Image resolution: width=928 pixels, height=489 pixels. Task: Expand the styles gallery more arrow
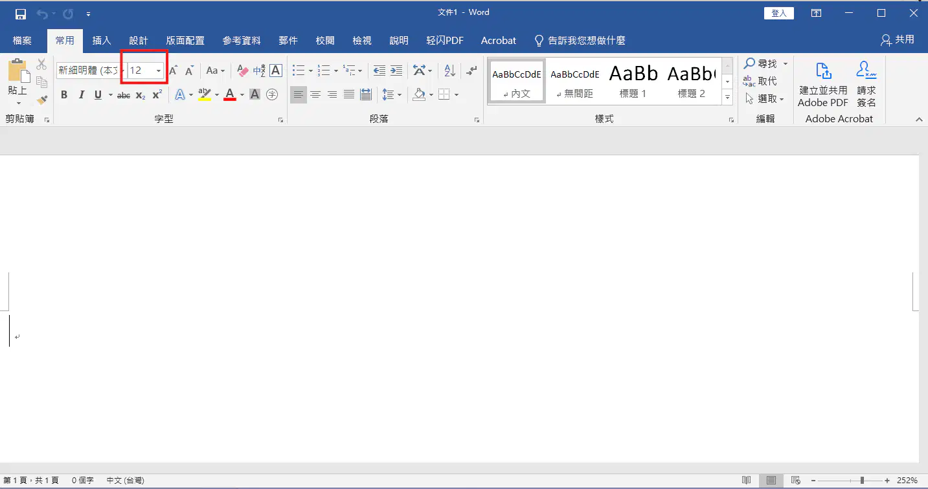(728, 97)
